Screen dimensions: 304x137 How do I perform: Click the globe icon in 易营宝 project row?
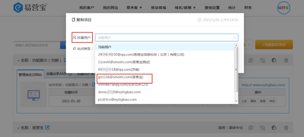[x=274, y=128]
